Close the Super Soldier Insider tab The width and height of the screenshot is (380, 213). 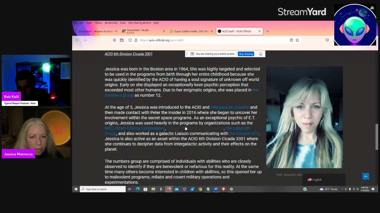click(x=212, y=31)
